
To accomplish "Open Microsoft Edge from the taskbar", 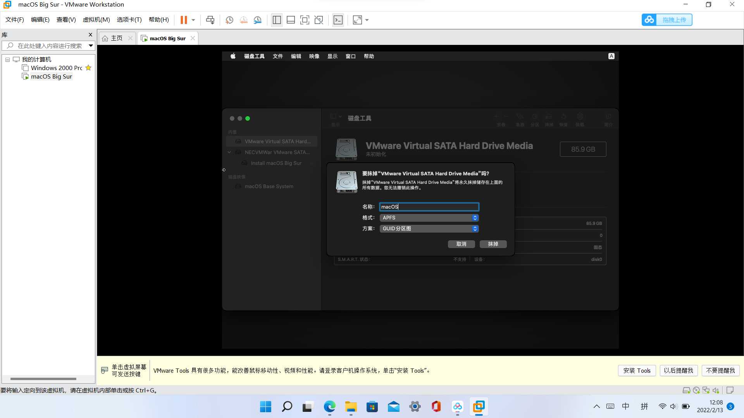I will coord(329,407).
